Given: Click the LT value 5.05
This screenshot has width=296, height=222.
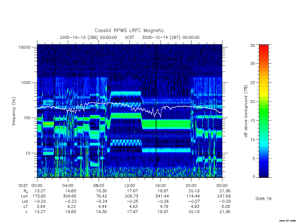Looking at the screenshot, I should point(226,206).
